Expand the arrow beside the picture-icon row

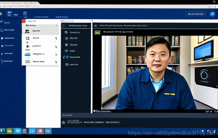point(56,47)
